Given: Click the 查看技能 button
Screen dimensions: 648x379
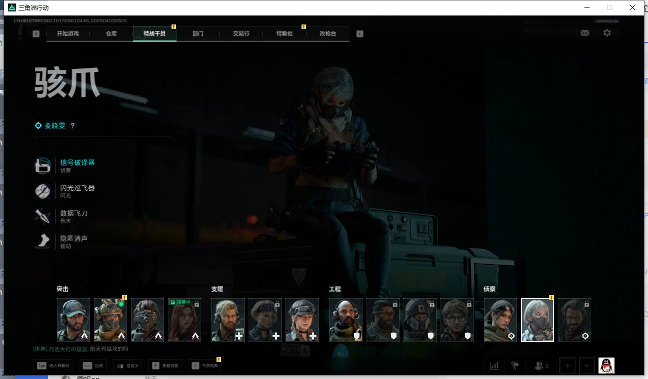Looking at the screenshot, I should coord(166,366).
